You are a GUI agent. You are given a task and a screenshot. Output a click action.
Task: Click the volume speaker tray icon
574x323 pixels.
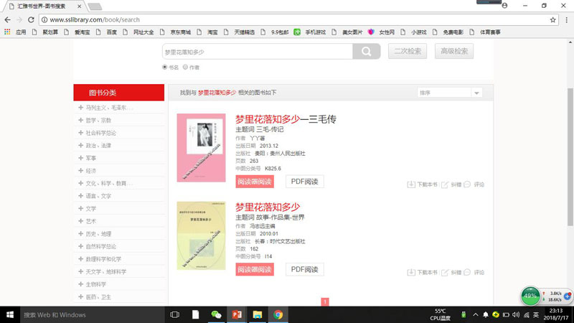coord(516,315)
